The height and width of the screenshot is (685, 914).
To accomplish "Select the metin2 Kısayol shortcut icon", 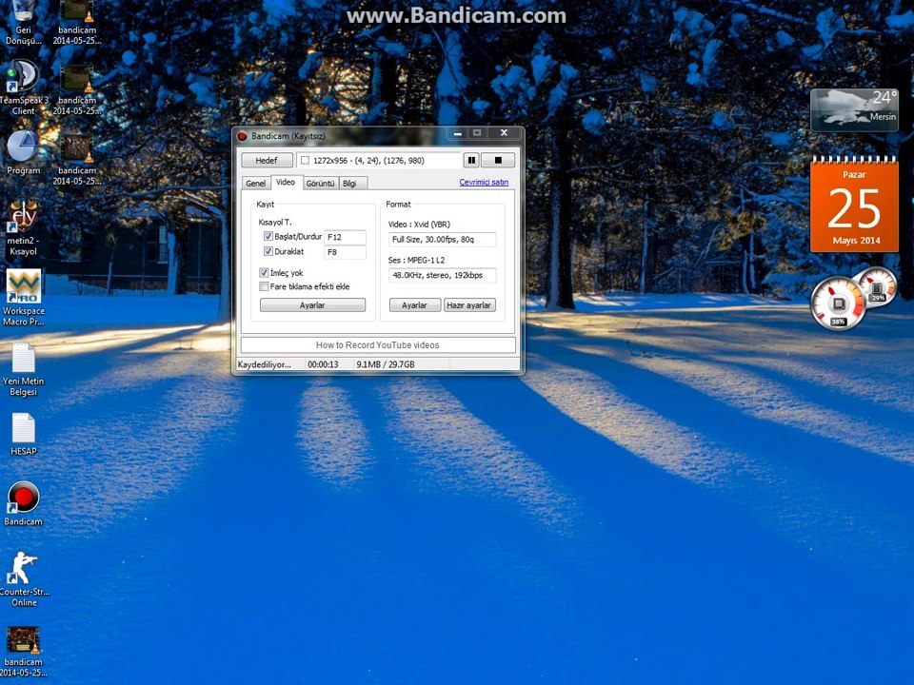I will (23, 228).
